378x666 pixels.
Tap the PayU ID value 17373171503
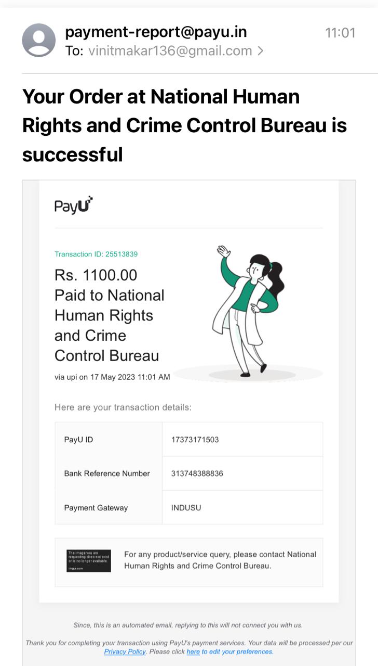195,440
